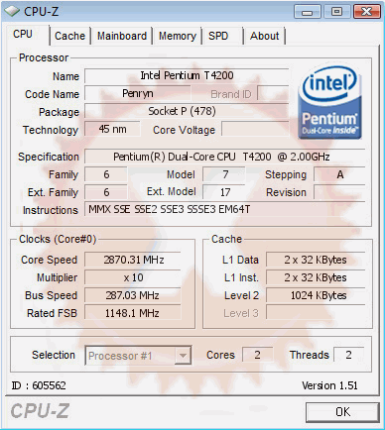Click the Bus Speed value field

pyautogui.click(x=133, y=295)
